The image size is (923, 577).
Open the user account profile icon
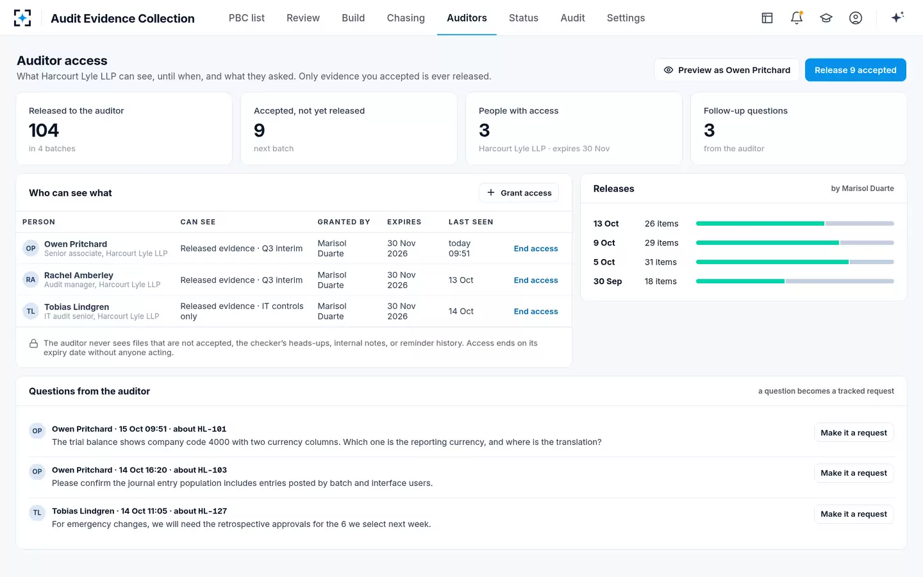click(x=856, y=18)
